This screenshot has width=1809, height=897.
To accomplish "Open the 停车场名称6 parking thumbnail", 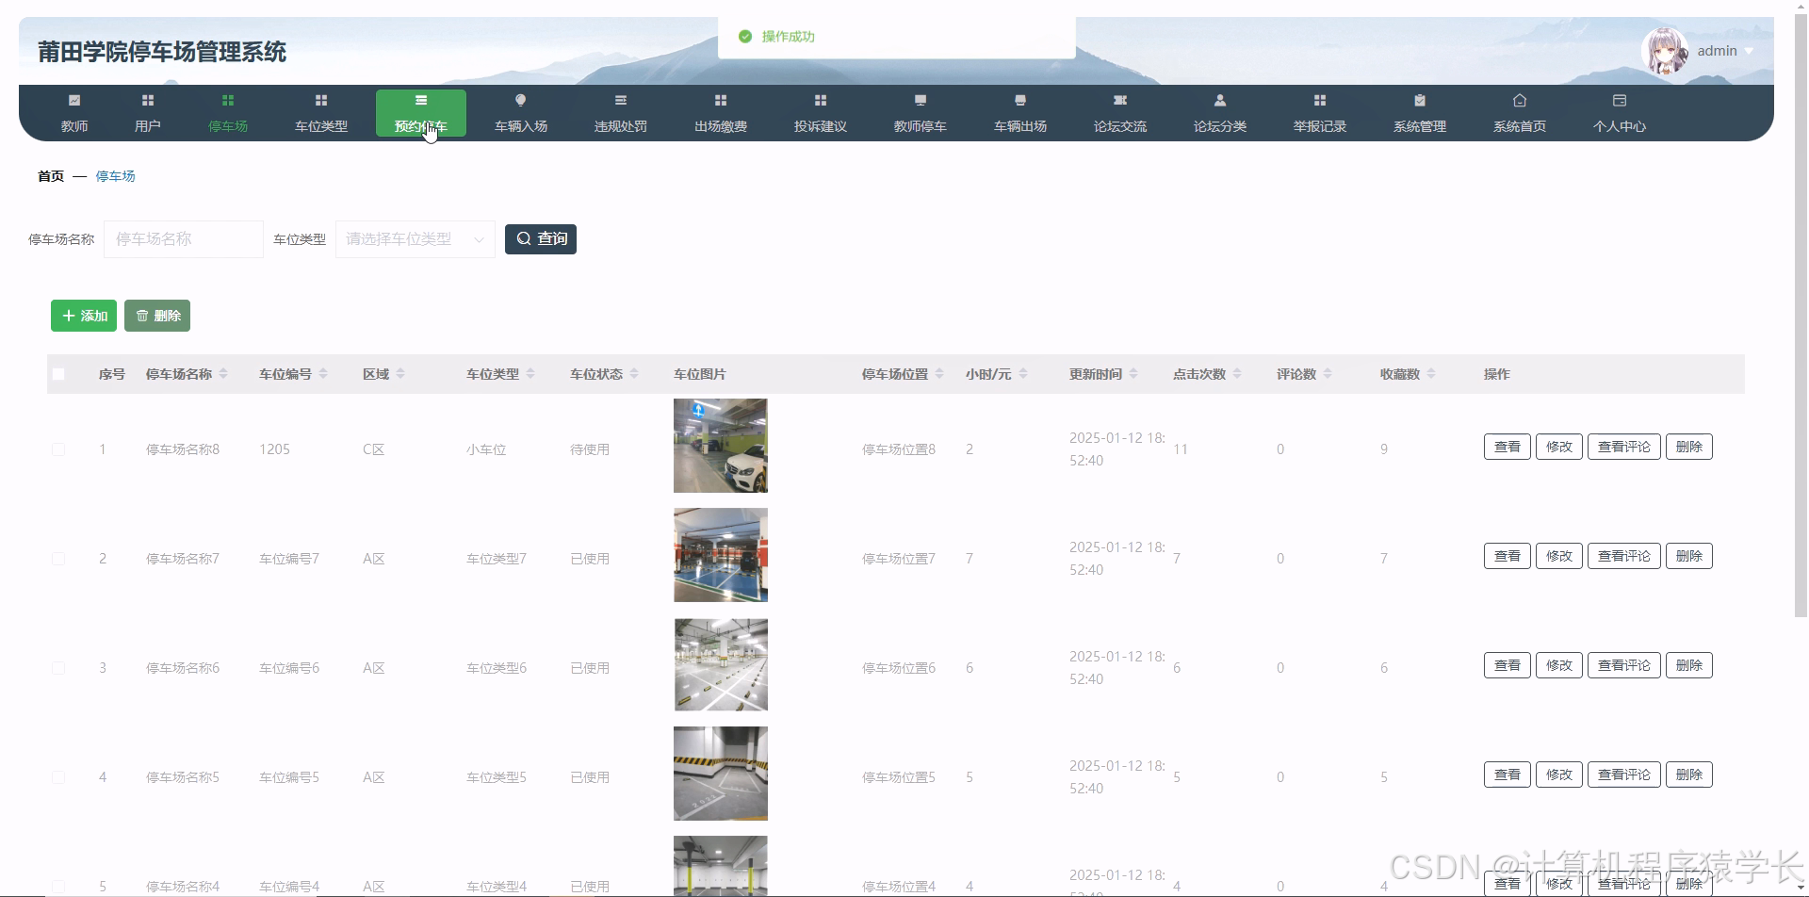I will pos(721,664).
